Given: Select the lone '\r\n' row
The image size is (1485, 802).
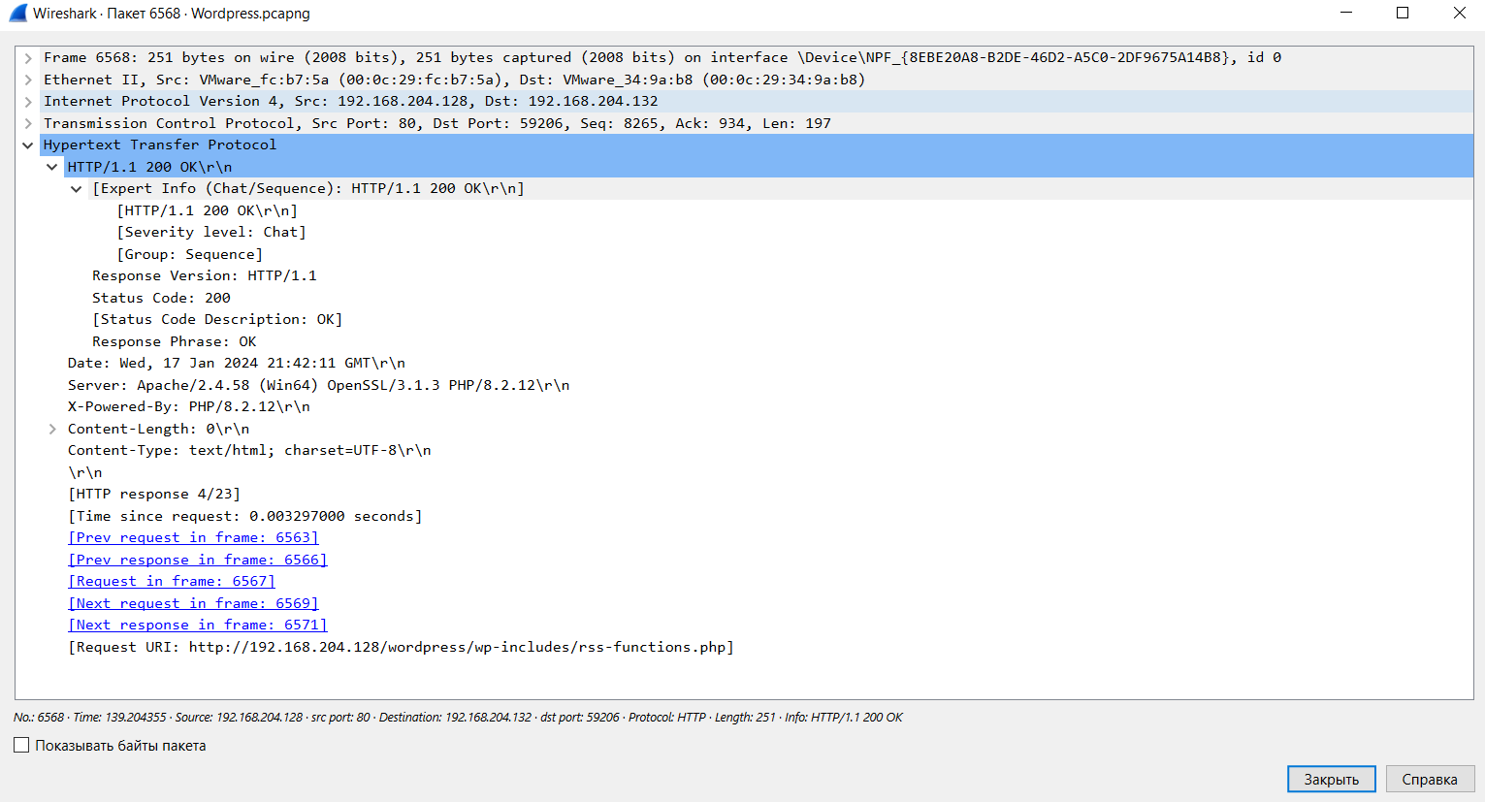Looking at the screenshot, I should (x=85, y=472).
